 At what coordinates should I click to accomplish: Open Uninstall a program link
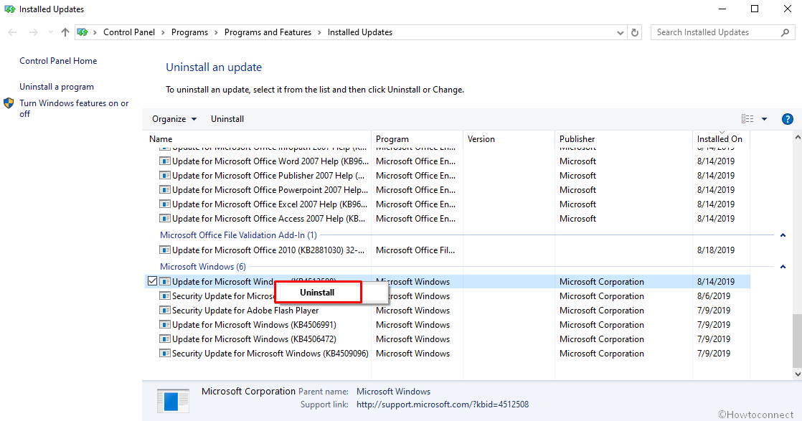pyautogui.click(x=57, y=87)
